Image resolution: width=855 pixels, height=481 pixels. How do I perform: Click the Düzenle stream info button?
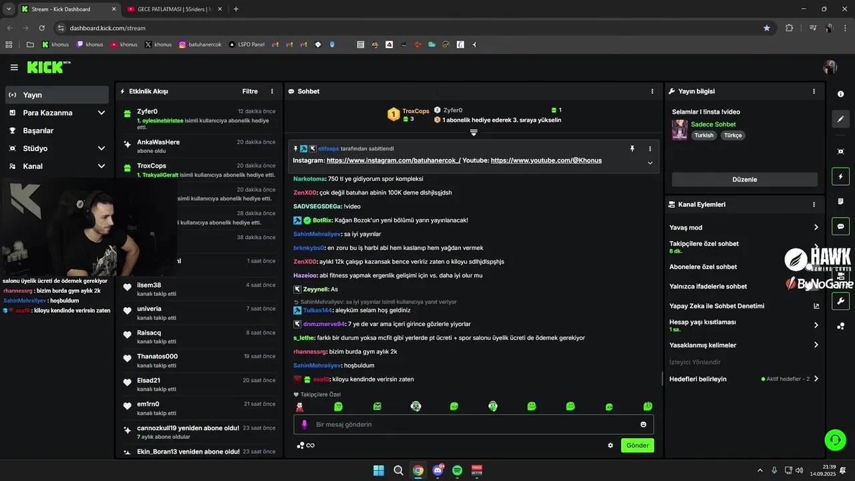(x=745, y=180)
